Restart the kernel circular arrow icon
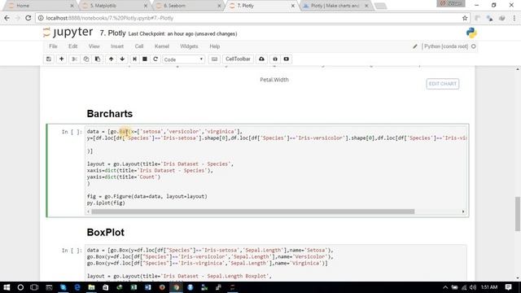 click(x=155, y=59)
